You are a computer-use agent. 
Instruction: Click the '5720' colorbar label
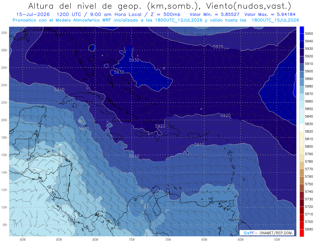pyautogui.click(x=309, y=207)
